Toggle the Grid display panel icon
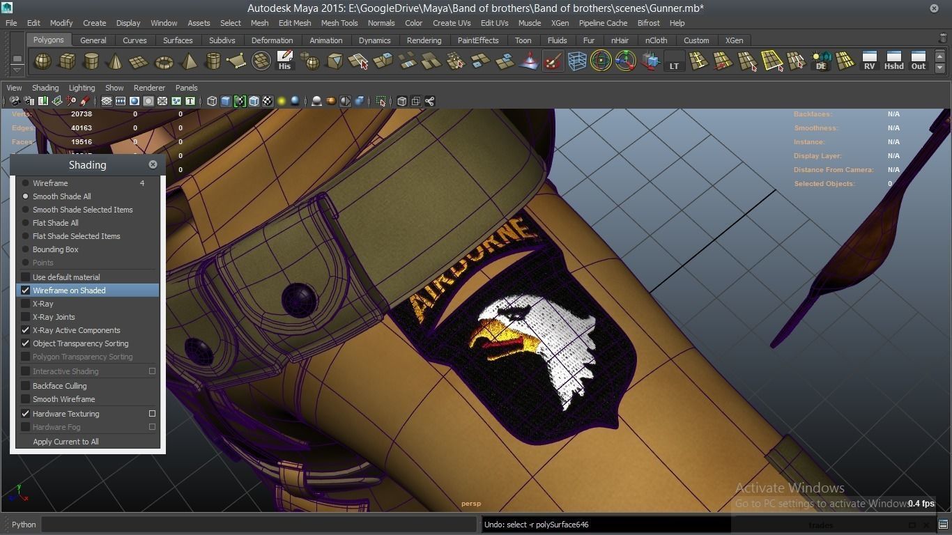The image size is (952, 535). [x=107, y=101]
